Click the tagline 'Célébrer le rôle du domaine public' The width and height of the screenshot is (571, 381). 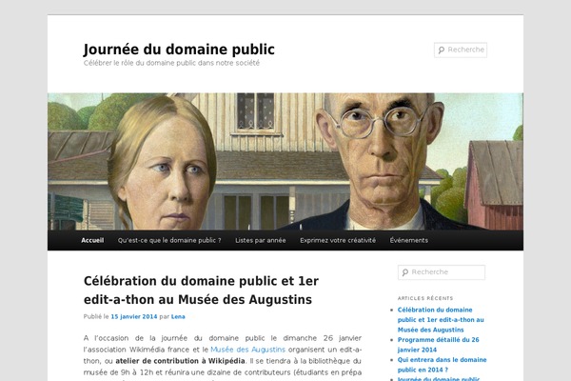(171, 63)
